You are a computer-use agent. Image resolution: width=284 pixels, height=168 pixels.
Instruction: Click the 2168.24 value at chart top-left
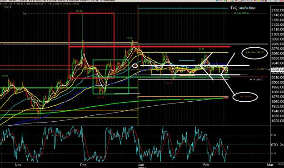tap(7, 7)
